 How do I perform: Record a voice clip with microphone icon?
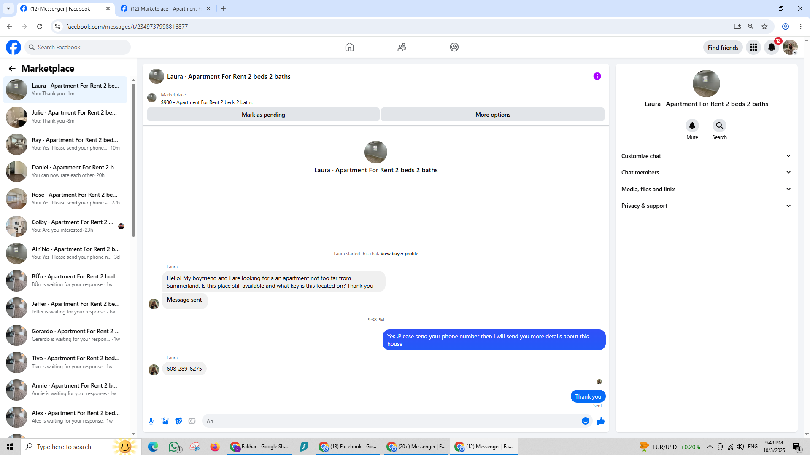pyautogui.click(x=151, y=421)
